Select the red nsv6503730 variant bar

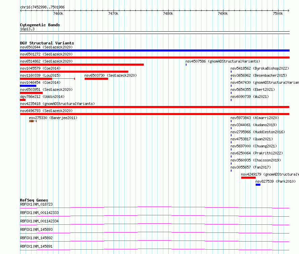tap(96, 79)
